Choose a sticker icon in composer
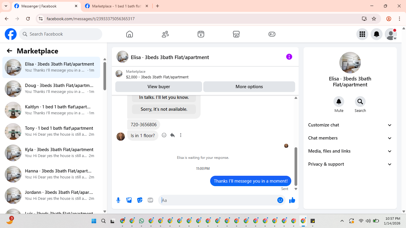The image size is (406, 228). pyautogui.click(x=140, y=200)
